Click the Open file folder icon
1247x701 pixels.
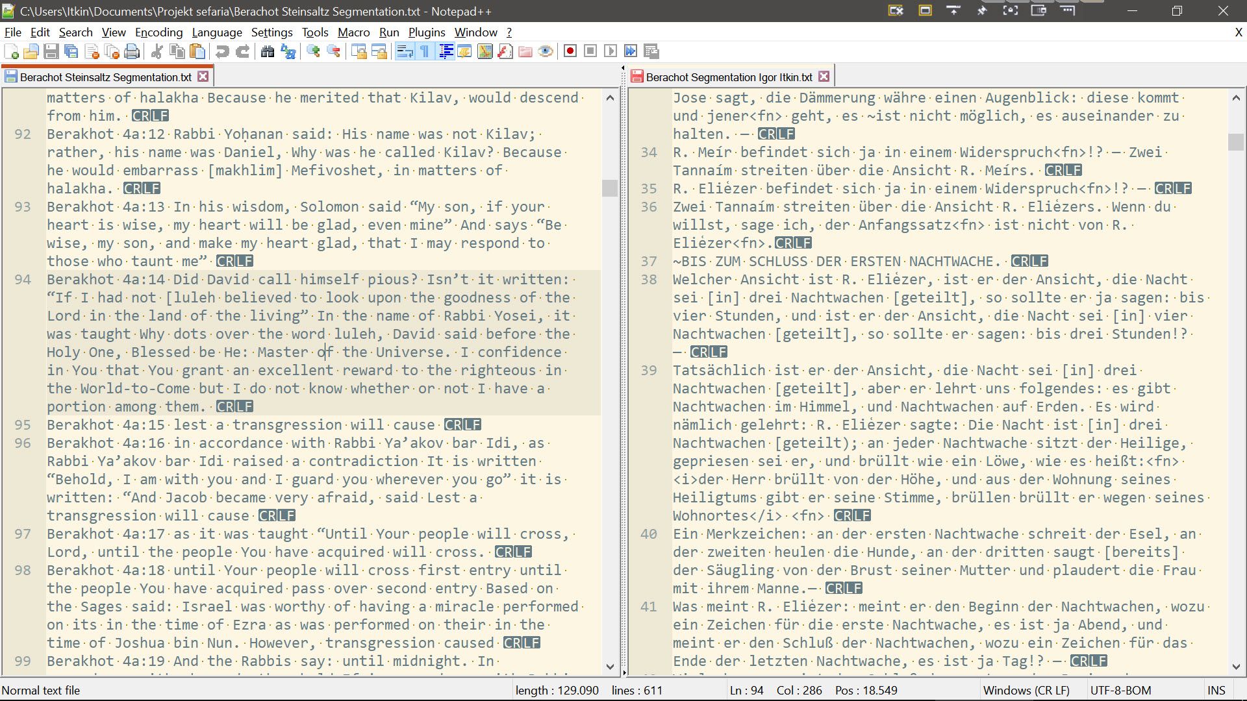tap(31, 51)
